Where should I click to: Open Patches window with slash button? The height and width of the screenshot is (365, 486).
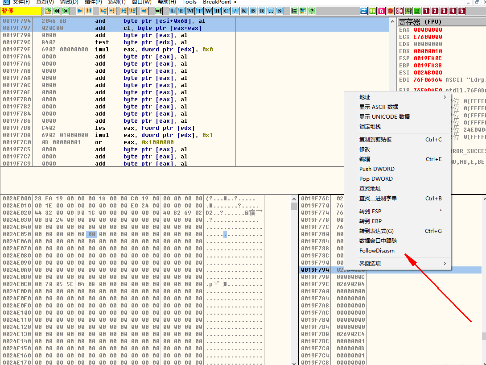pos(235,11)
